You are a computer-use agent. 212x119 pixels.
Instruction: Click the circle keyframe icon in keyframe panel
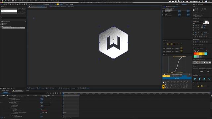[x=210, y=62]
